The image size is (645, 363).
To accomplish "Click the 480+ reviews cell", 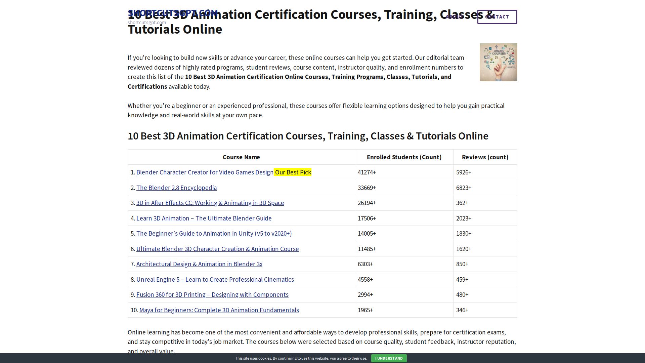I will point(485,295).
